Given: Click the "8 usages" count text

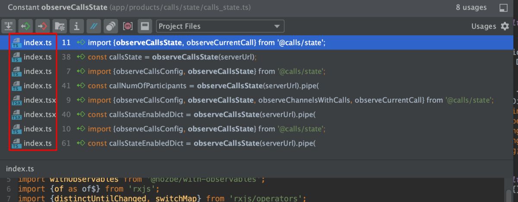Looking at the screenshot, I should 471,8.
